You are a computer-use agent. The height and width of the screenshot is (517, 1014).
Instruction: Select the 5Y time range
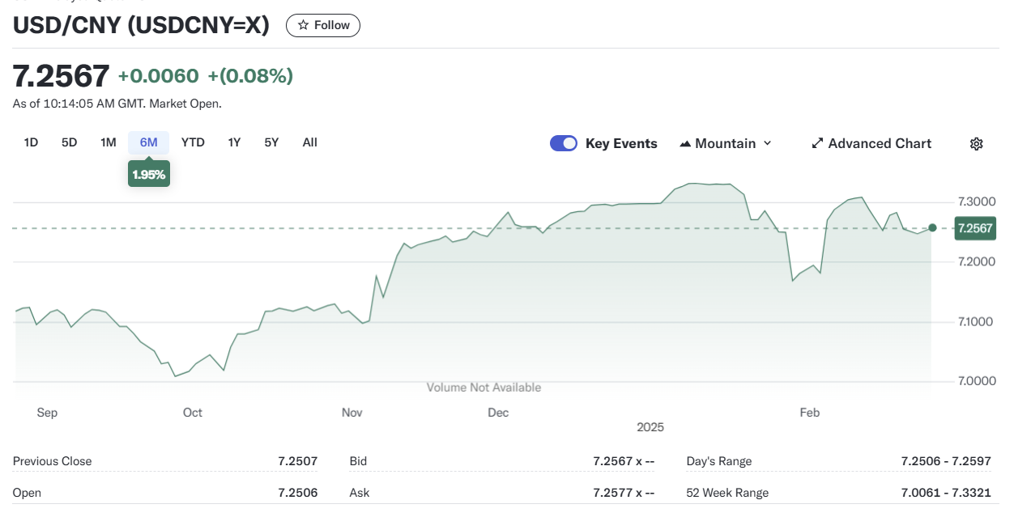(x=271, y=142)
